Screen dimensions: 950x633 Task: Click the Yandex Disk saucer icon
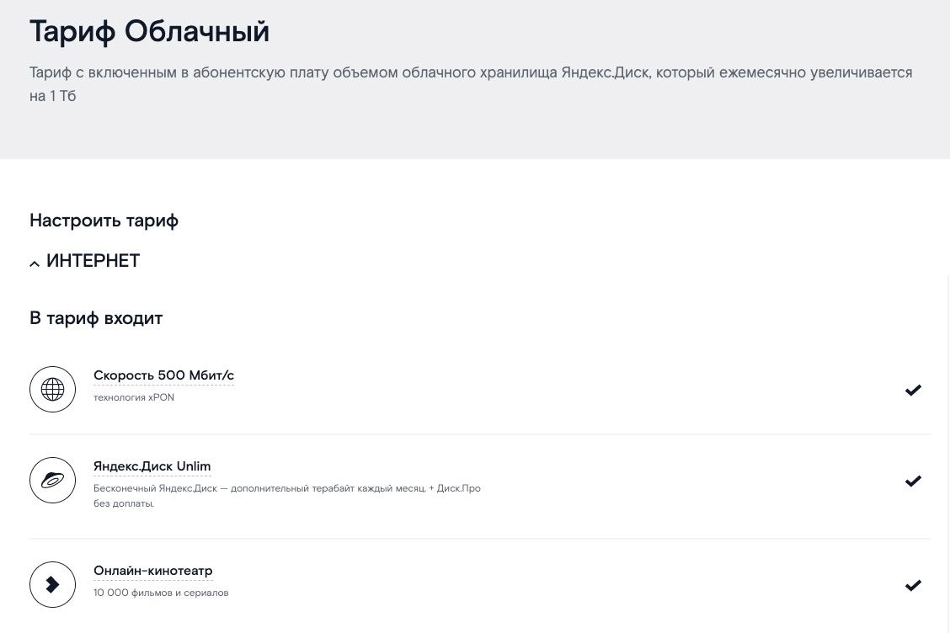53,481
